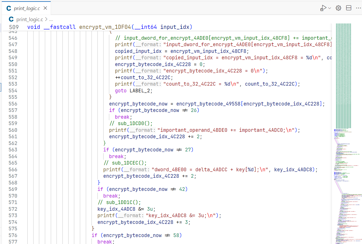Open the breadcrumb ellipsis symbol picker
This screenshot has height=244, width=362.
pos(51,20)
